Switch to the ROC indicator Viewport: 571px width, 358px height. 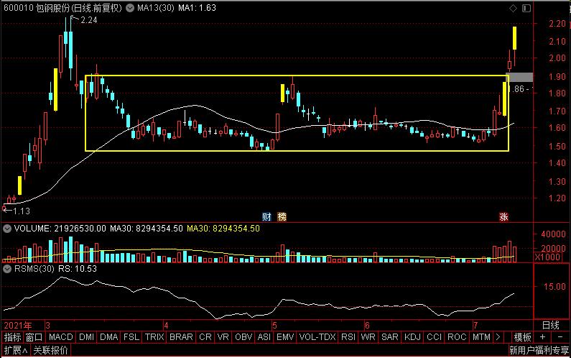pyautogui.click(x=457, y=337)
